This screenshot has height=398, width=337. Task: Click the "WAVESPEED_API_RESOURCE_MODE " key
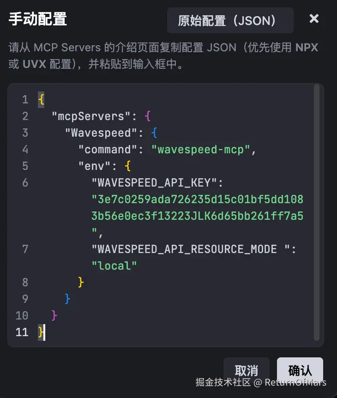coord(191,249)
